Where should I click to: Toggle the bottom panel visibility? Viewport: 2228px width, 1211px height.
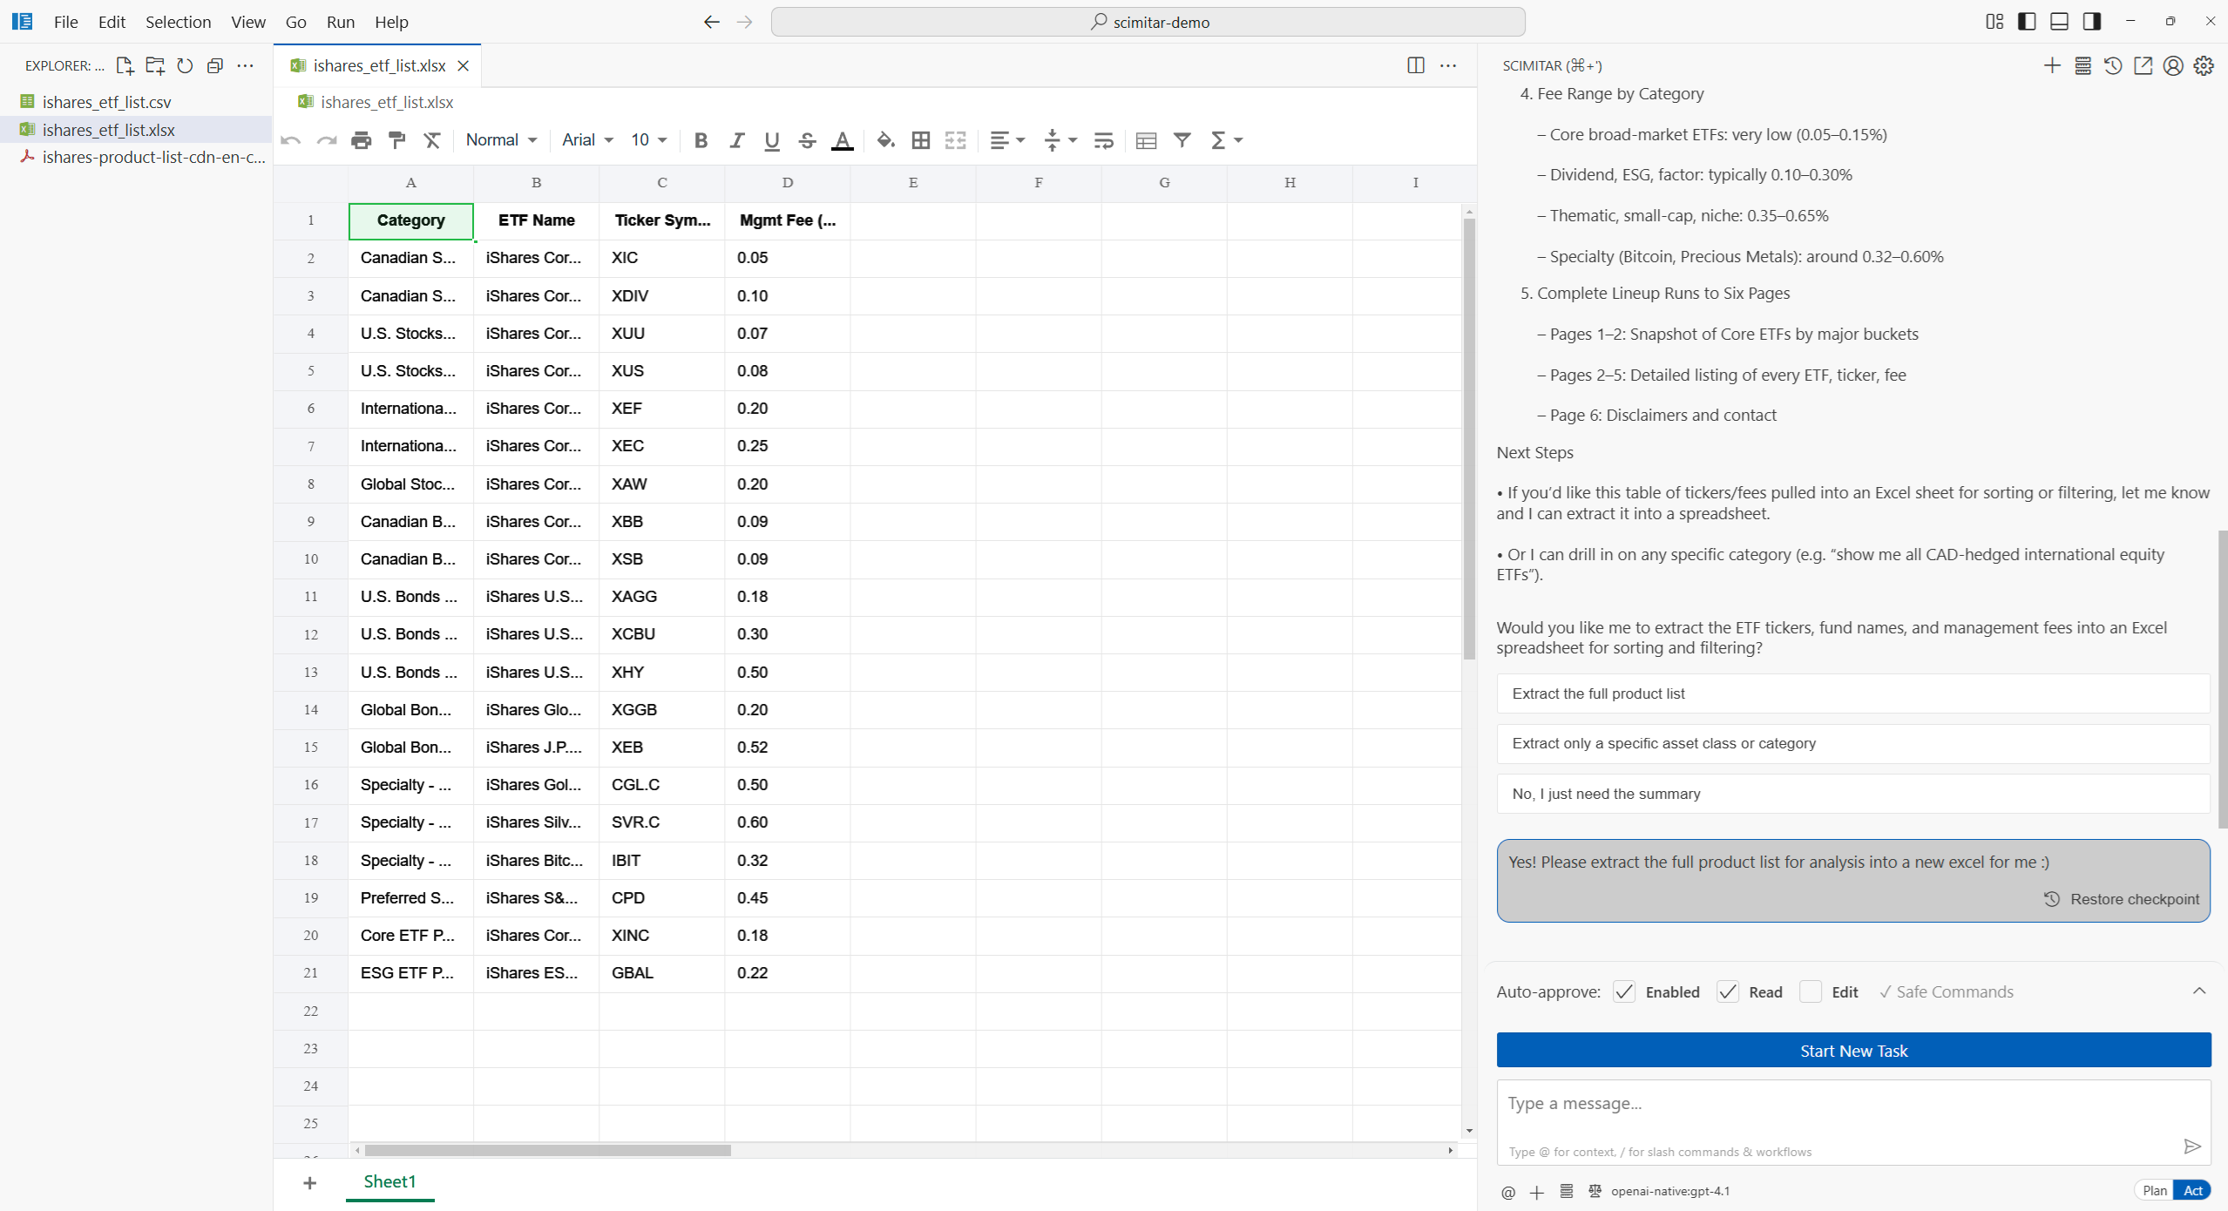pyautogui.click(x=2059, y=22)
